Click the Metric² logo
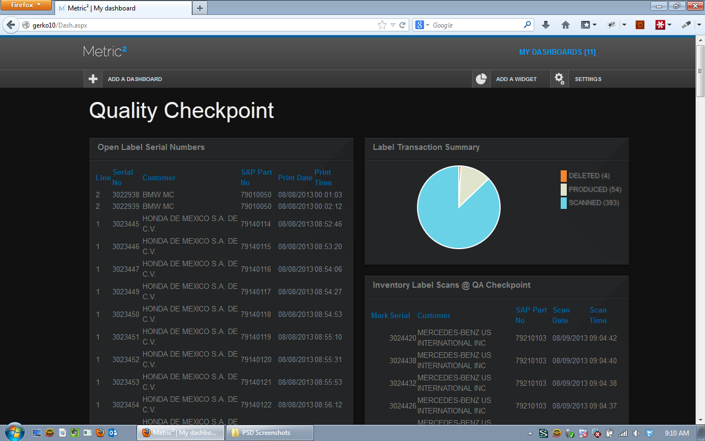The height and width of the screenshot is (441, 705). [105, 52]
